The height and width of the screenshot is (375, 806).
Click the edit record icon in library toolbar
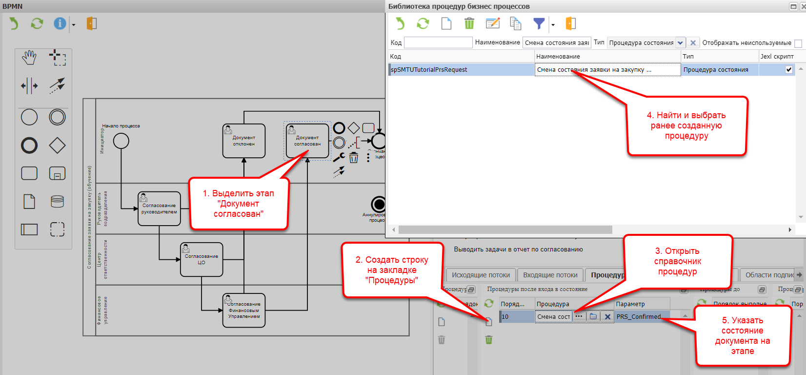tap(493, 23)
